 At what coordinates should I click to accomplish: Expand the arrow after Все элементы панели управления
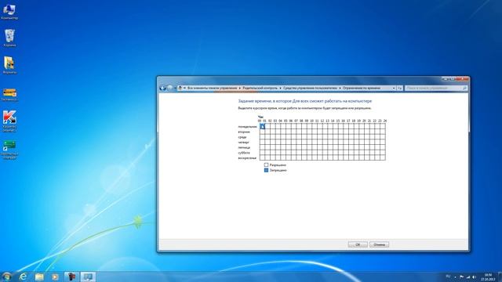[x=239, y=88]
